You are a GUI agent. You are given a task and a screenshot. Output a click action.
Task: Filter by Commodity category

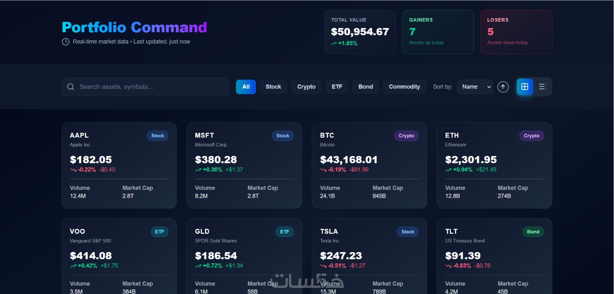(x=404, y=87)
